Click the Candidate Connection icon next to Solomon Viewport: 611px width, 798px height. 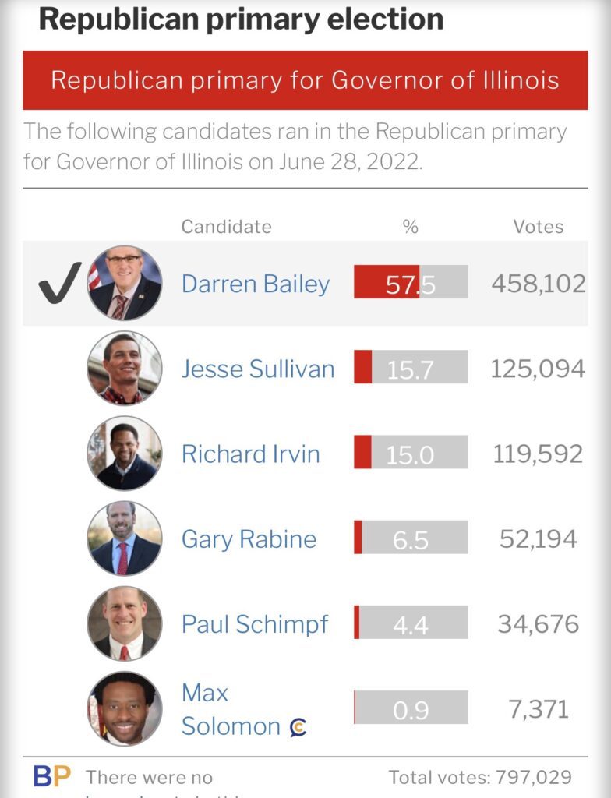tap(298, 727)
